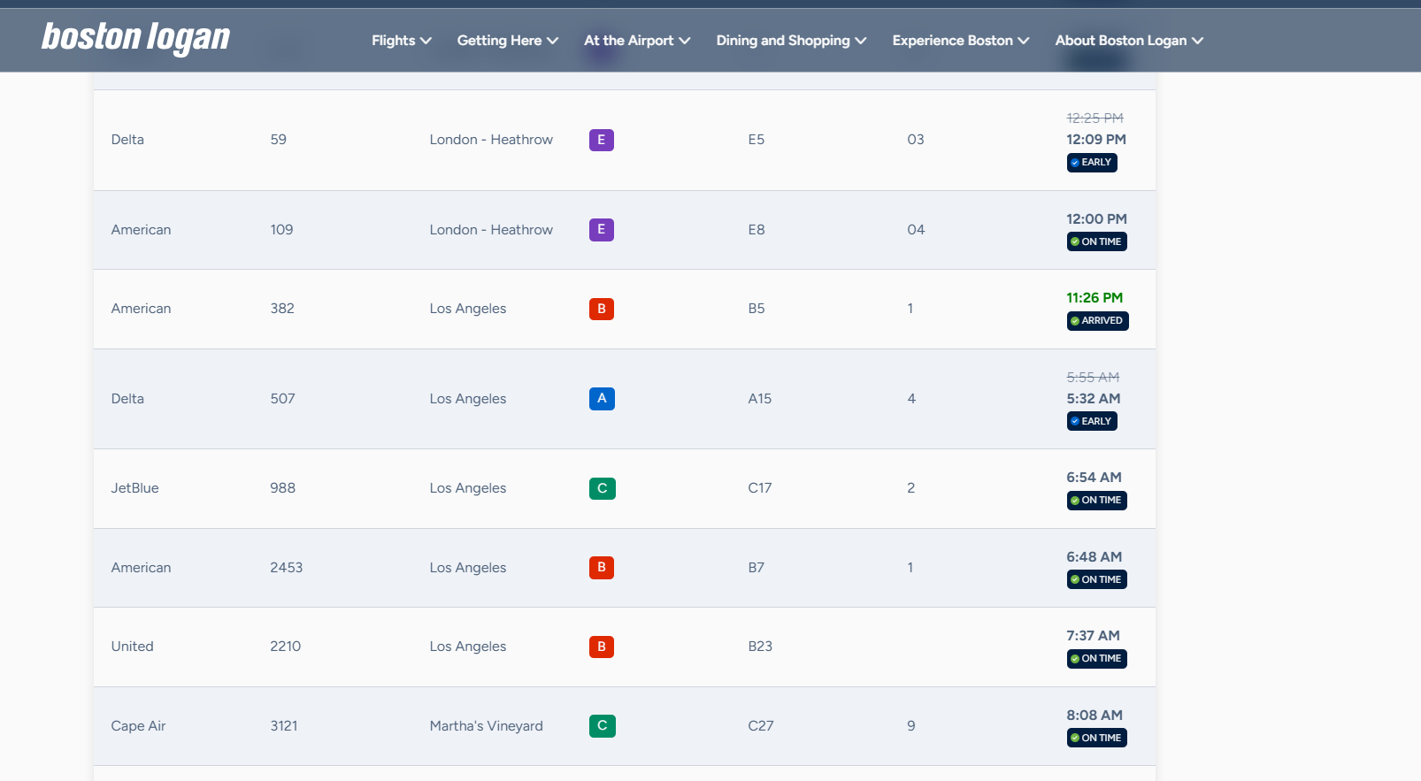
Task: Select flight number 109
Action: click(281, 230)
